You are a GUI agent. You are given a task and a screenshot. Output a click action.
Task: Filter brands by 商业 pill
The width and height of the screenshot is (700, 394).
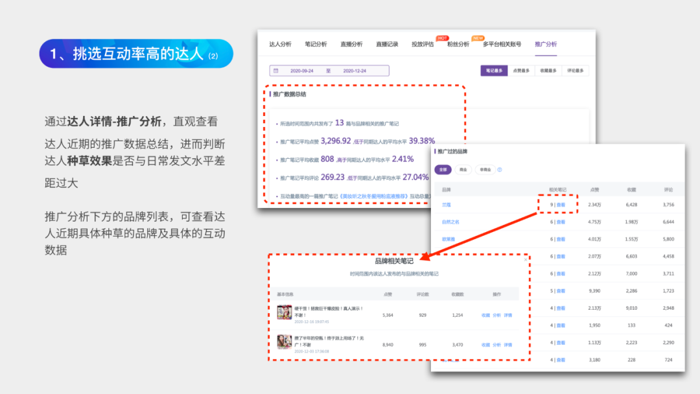463,170
